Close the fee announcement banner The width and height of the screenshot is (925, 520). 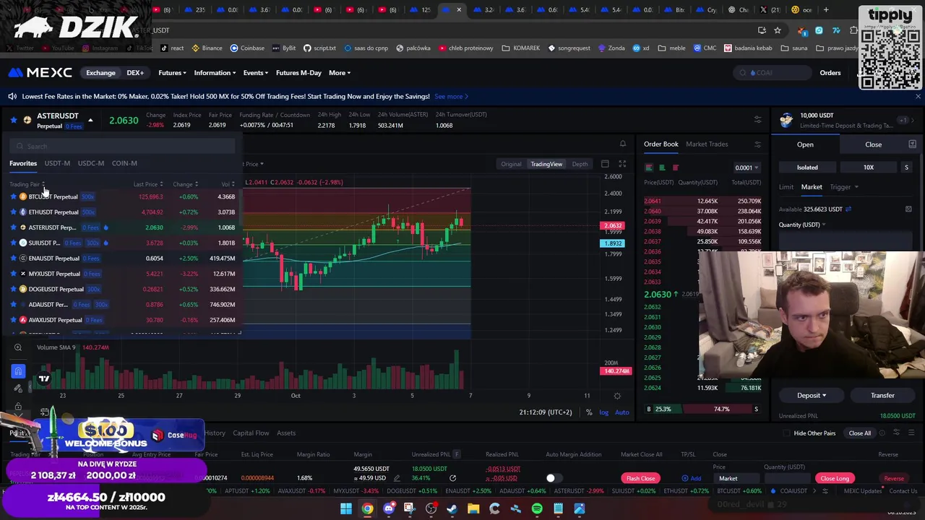point(918,96)
